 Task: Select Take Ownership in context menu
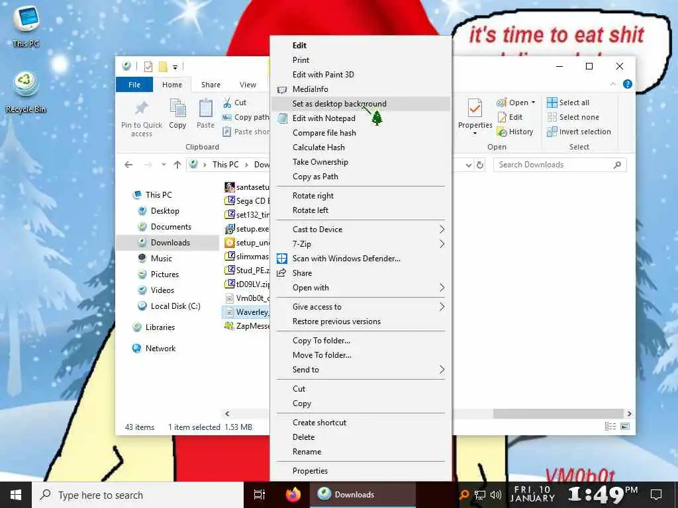point(361,162)
